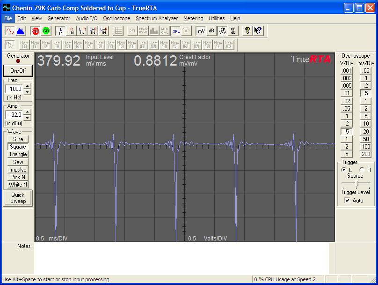Select L R IN dual input button

(82, 31)
